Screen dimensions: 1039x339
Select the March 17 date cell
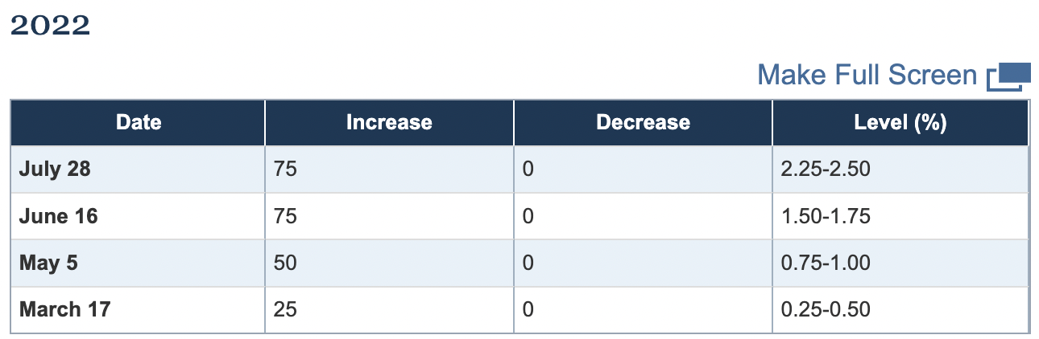[64, 309]
